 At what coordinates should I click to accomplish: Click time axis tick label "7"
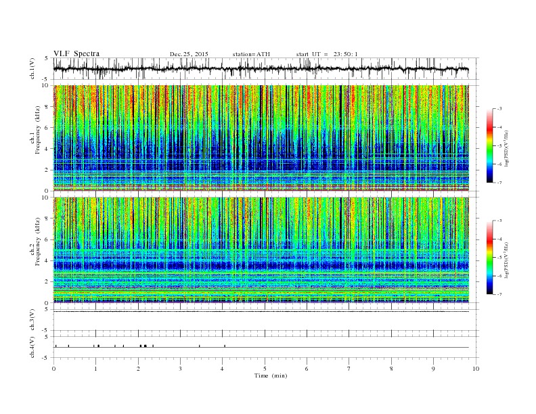click(349, 369)
